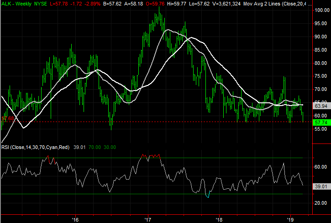Viewport: 331px width, 223px height.
Task: Click the RSI axis 20.00 label
Action: [321, 203]
